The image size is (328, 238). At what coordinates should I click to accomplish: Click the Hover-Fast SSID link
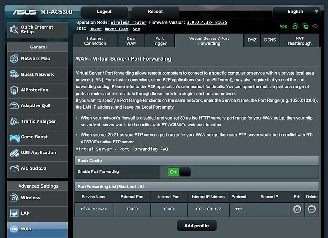(x=116, y=29)
